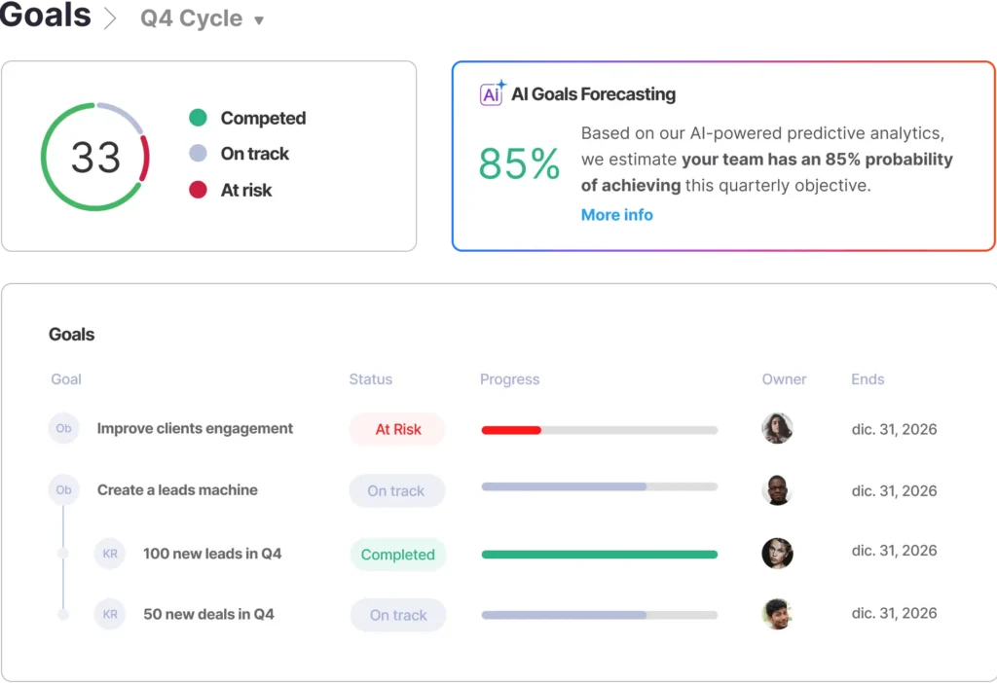Viewport: 997px width, 683px height.
Task: Open owner avatar of 100 new leads in Q4
Action: coord(777,553)
